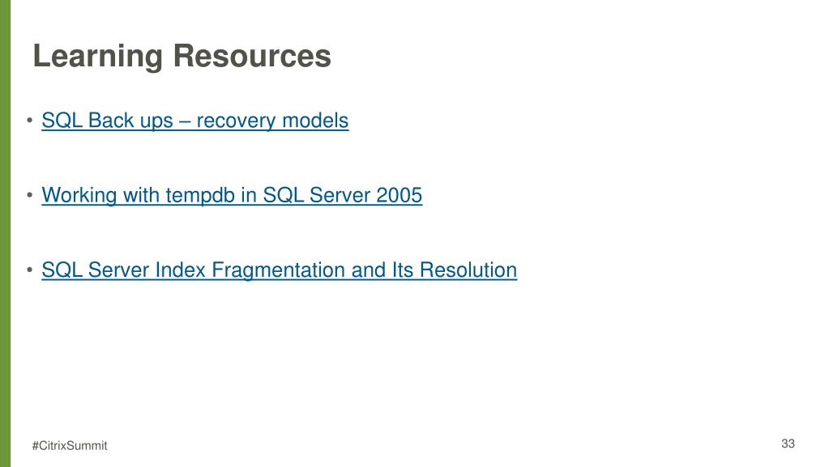This screenshot has height=467, width=829.
Task: Click the bullet before SQL Server Index Fragmentation
Action: (x=30, y=270)
